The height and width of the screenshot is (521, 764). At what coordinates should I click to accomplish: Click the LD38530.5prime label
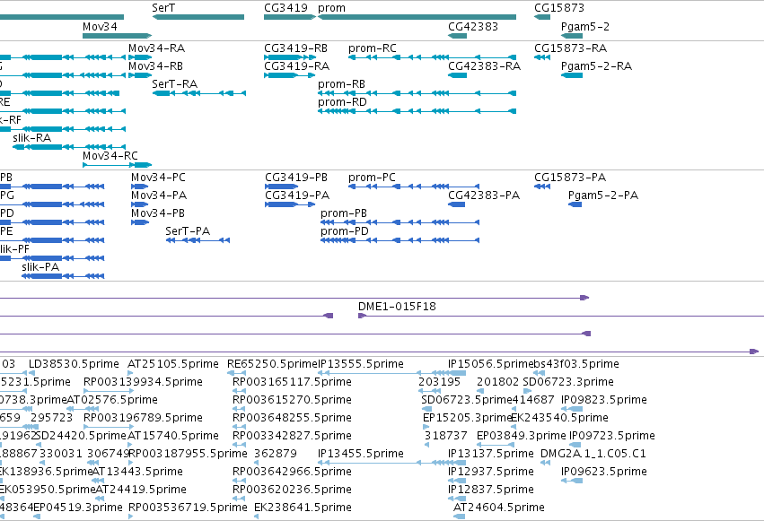[x=74, y=364]
